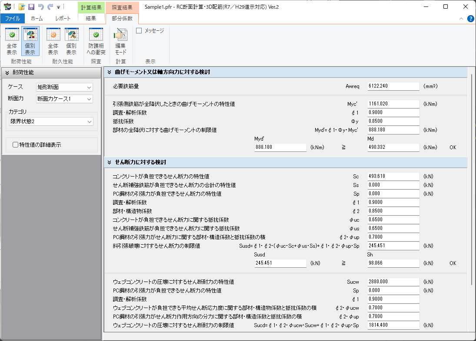Click the application logo icon in title bar
Viewport: 476px width, 341px height.
pyautogui.click(x=7, y=7)
